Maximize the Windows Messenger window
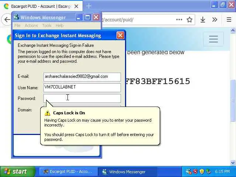The image size is (236, 177). (x=87, y=17)
